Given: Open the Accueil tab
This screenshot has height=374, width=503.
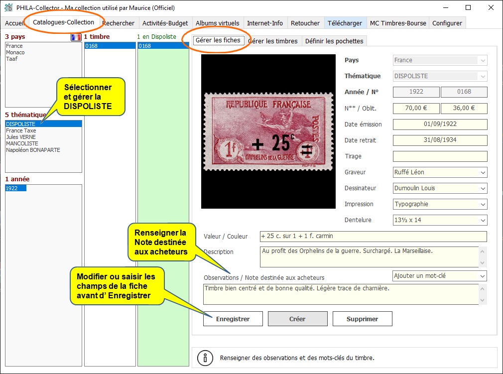Looking at the screenshot, I should [14, 23].
